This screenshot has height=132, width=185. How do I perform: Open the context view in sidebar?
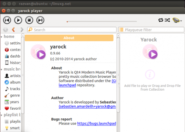point(12,49)
